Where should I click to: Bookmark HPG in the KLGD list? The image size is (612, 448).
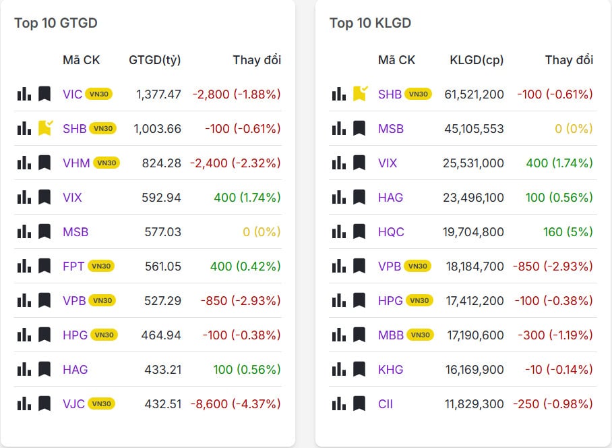coord(359,300)
